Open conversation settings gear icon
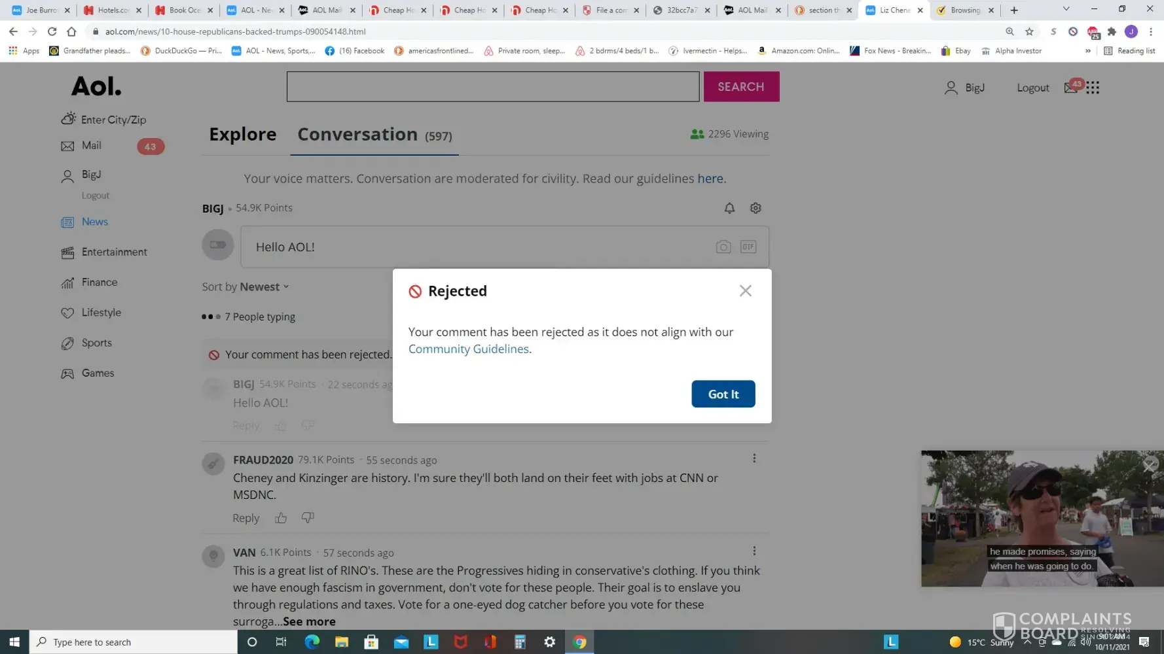This screenshot has width=1164, height=654. (755, 208)
